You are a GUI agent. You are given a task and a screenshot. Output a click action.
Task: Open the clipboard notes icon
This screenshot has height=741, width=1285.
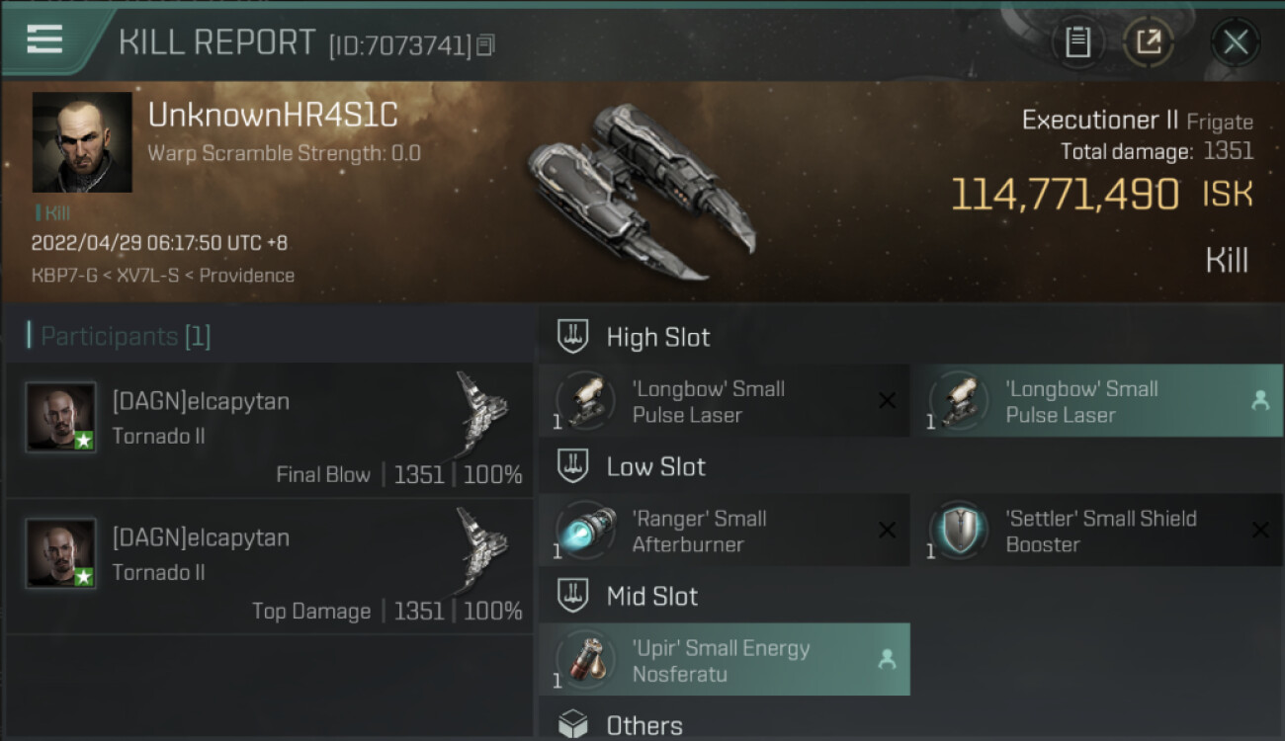click(x=1077, y=42)
